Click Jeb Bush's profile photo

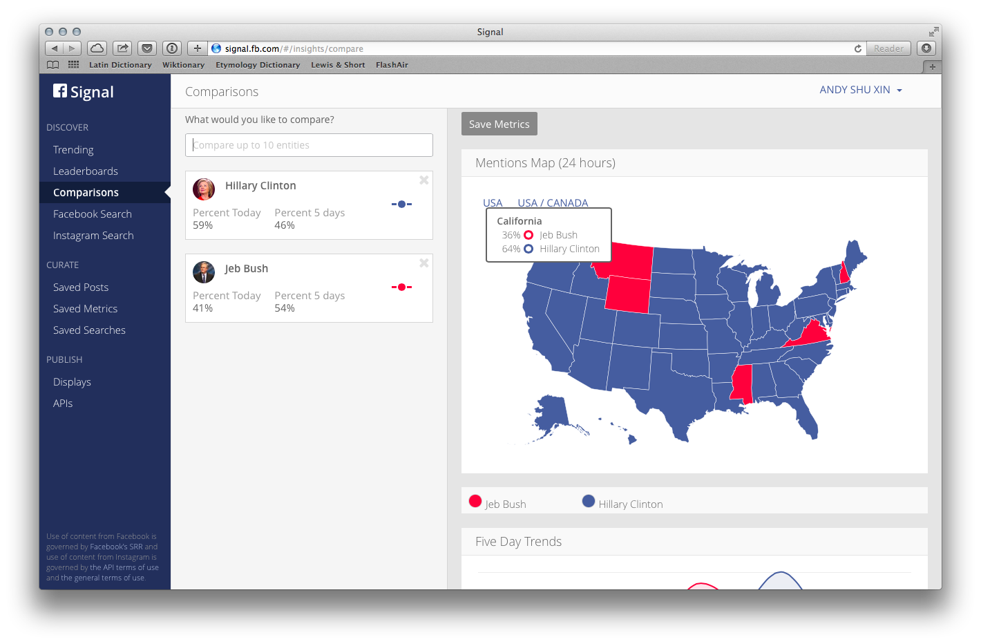(204, 272)
